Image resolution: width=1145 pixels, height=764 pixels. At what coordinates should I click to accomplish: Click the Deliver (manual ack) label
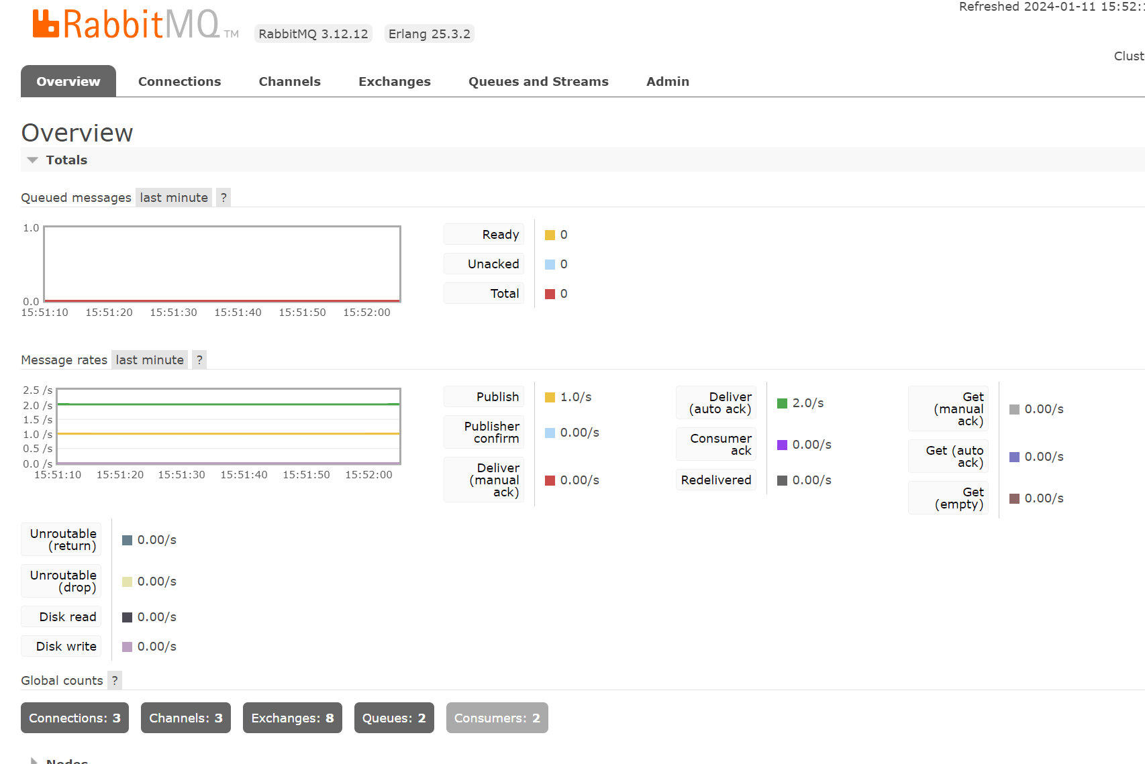pos(484,480)
